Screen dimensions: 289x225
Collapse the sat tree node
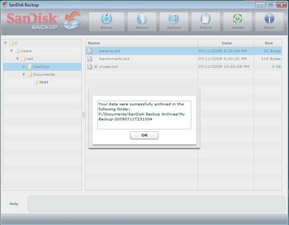(18, 59)
